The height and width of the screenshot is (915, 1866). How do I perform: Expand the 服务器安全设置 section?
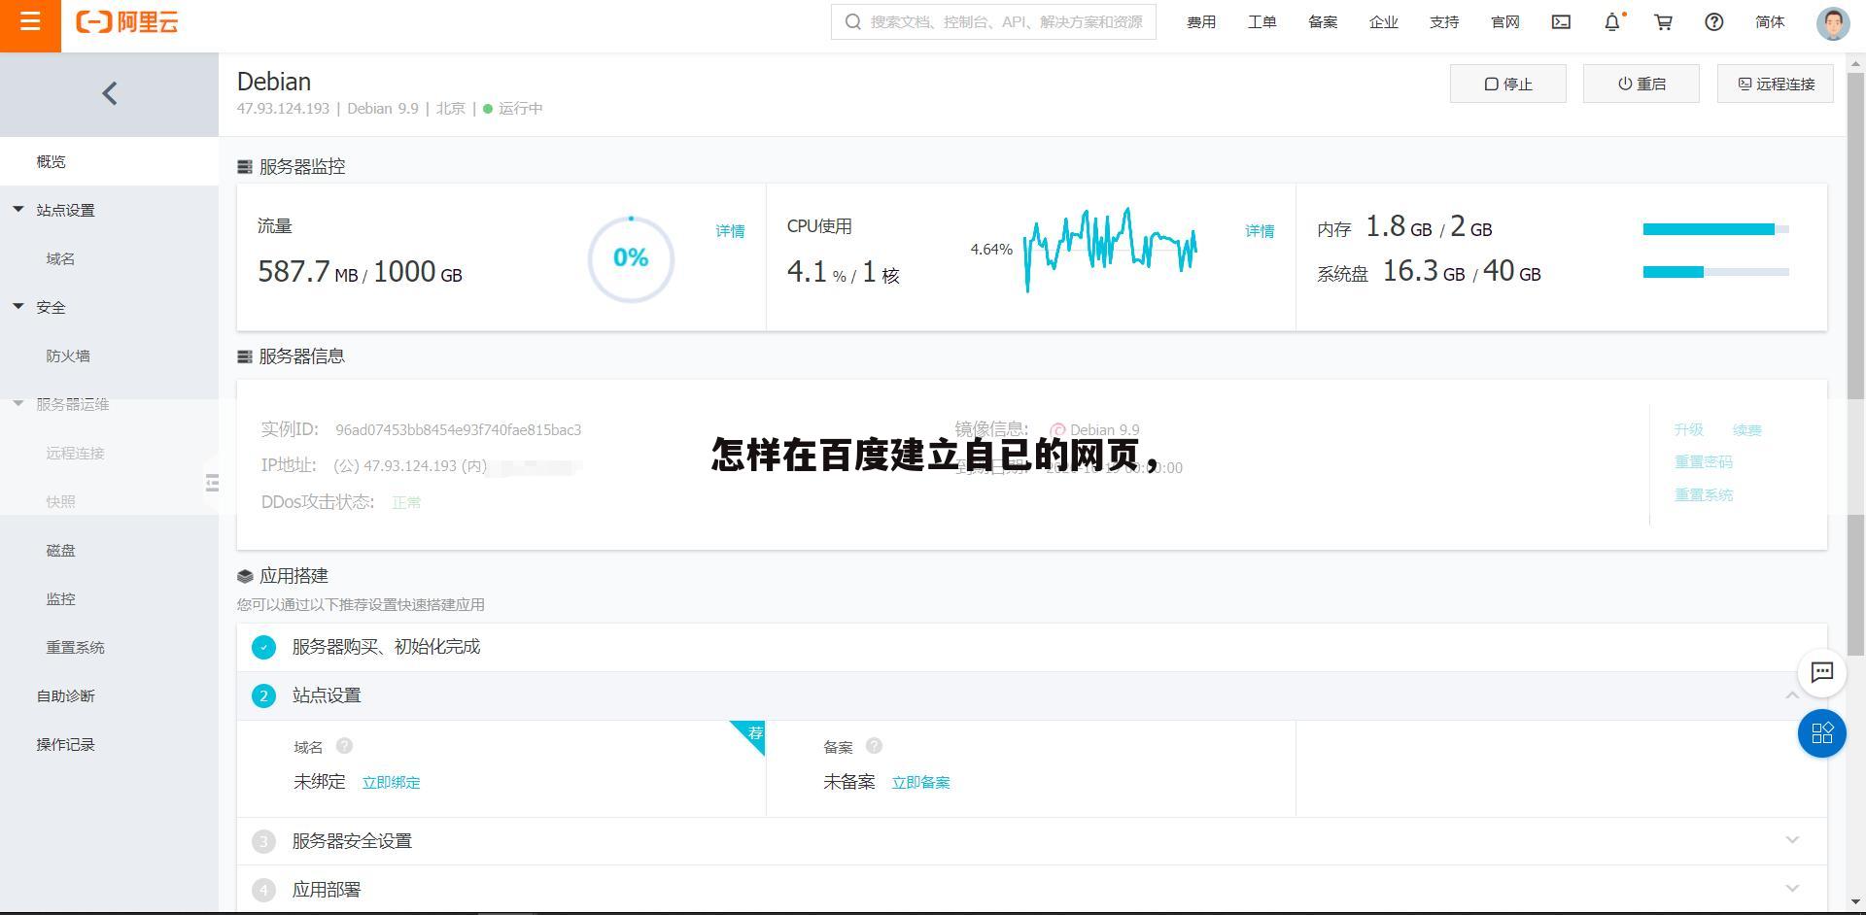tap(1794, 840)
